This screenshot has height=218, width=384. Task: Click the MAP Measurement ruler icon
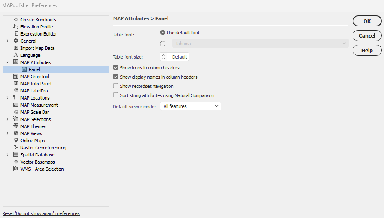(x=16, y=105)
